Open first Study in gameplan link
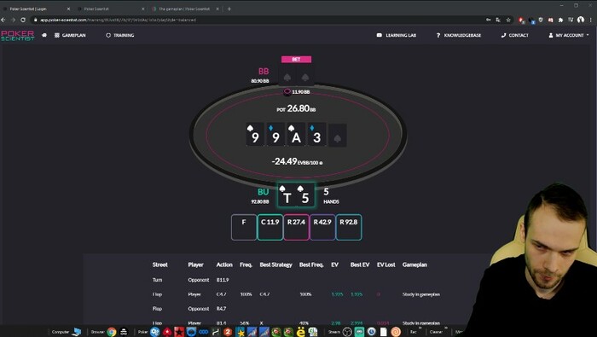 pyautogui.click(x=420, y=294)
